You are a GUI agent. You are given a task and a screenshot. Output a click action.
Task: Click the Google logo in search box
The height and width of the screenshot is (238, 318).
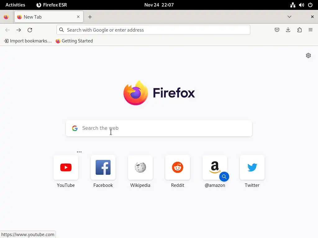[75, 128]
